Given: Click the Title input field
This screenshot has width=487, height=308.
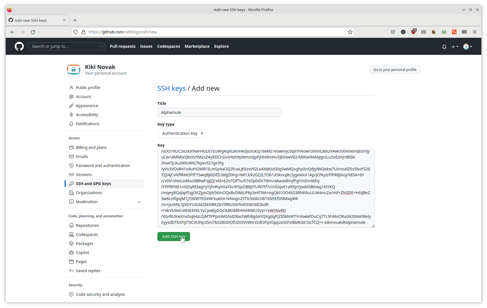Looking at the screenshot, I should pyautogui.click(x=219, y=112).
